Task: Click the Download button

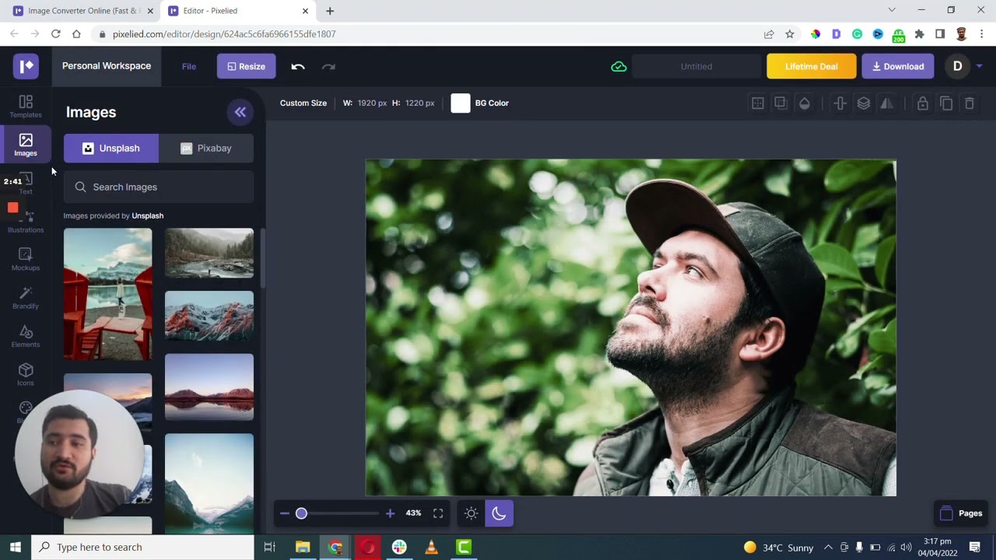Action: 897,66
